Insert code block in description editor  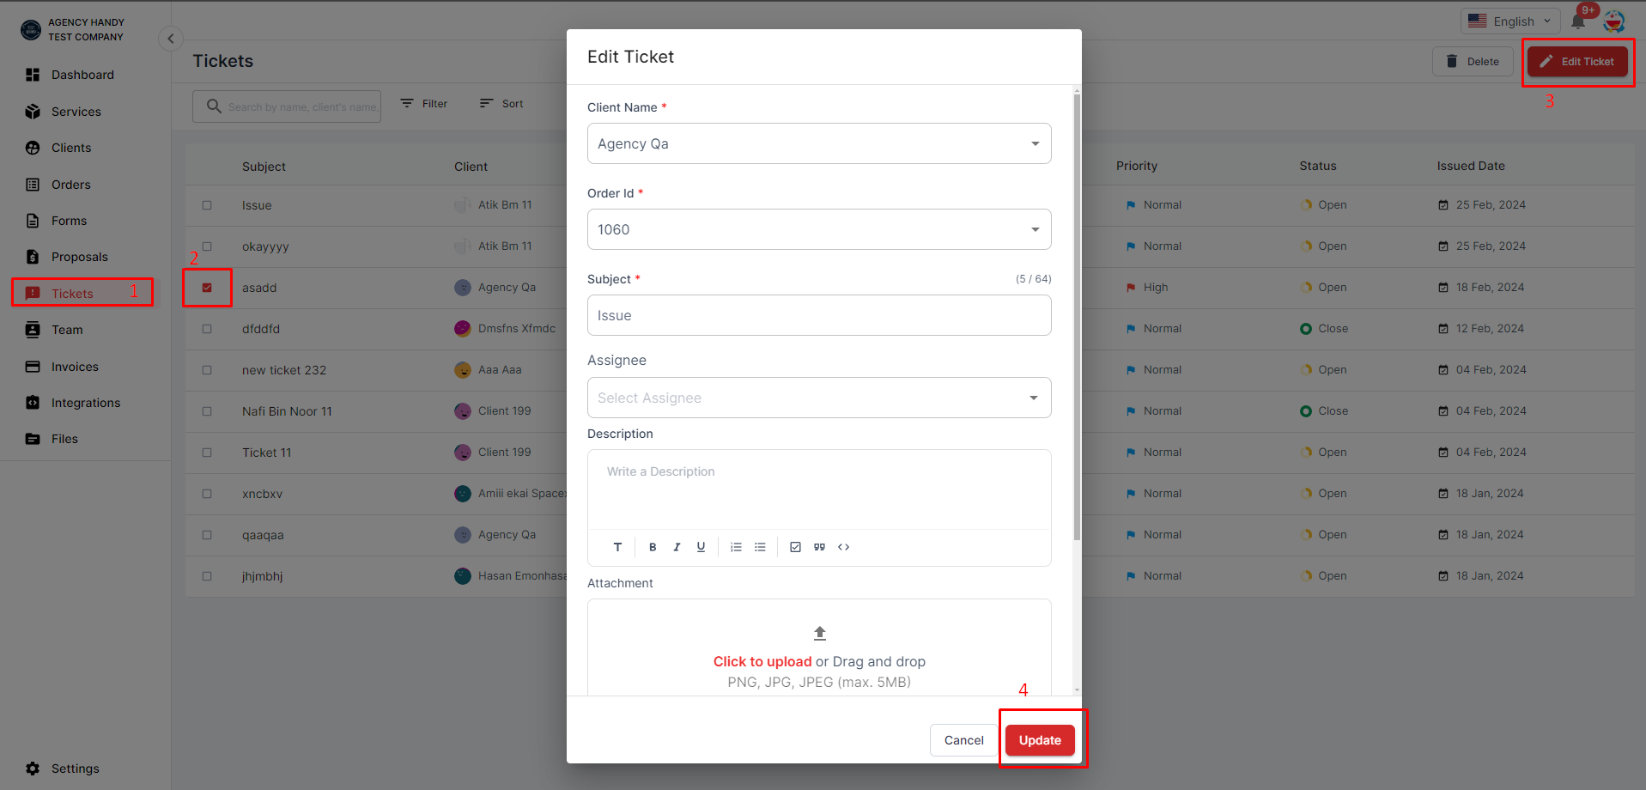coord(844,547)
